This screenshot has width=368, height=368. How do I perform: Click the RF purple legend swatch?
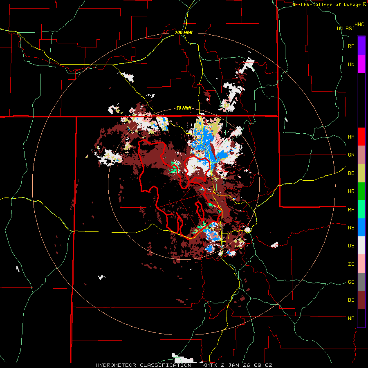[361, 45]
